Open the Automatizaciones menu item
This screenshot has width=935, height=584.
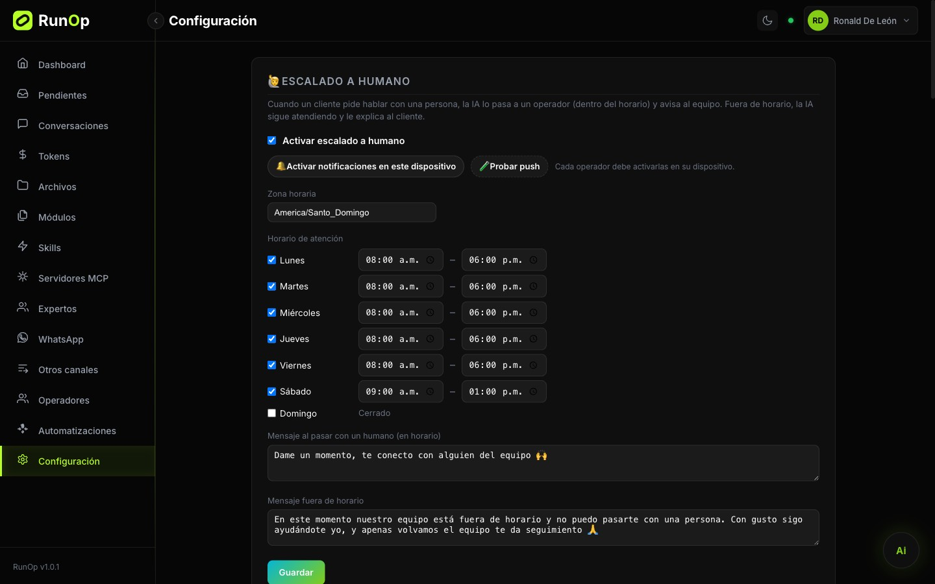pos(78,430)
